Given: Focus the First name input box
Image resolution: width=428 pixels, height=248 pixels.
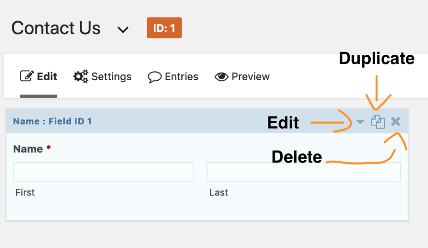Looking at the screenshot, I should [x=104, y=172].
